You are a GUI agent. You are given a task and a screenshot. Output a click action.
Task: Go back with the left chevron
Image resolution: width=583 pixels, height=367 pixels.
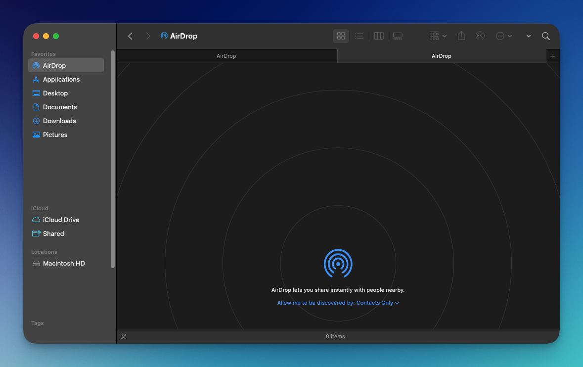pos(131,36)
